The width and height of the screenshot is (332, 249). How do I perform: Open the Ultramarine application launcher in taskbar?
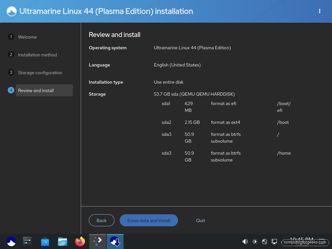pyautogui.click(x=11, y=241)
